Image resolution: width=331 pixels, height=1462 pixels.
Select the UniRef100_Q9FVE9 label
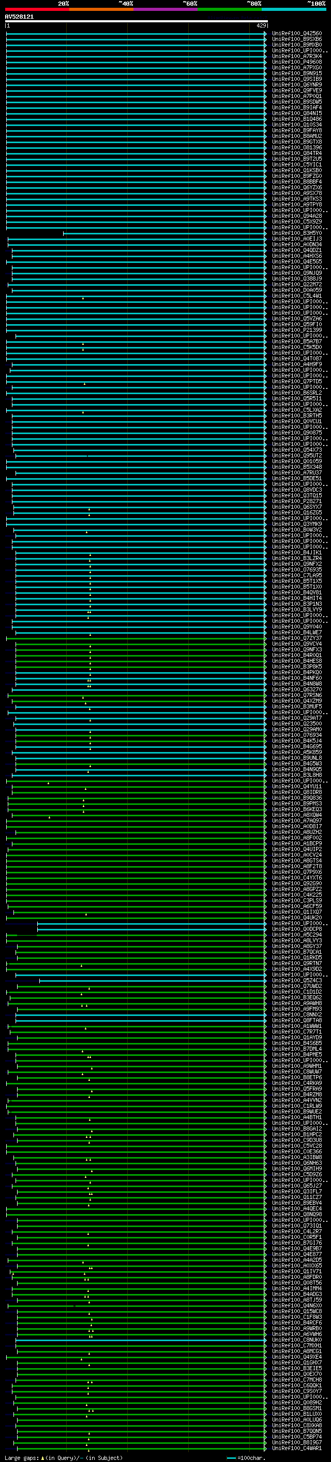297,91
